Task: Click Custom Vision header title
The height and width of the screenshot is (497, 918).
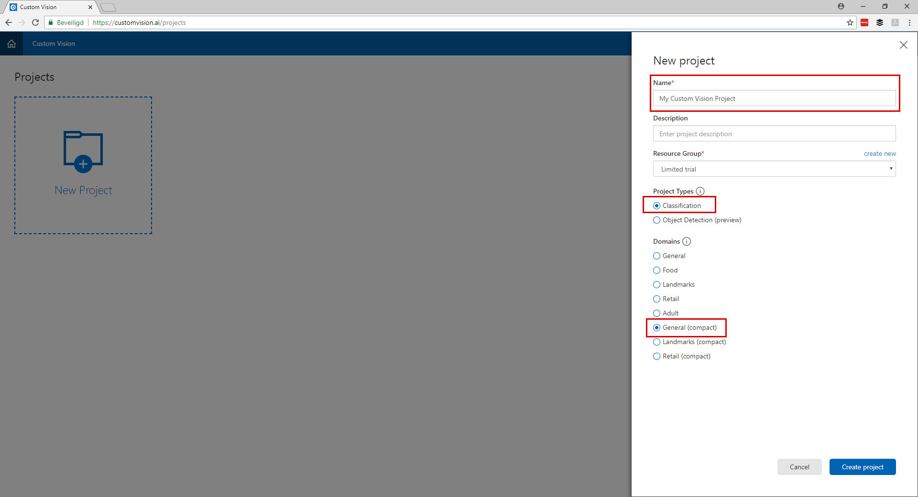Action: (x=54, y=43)
